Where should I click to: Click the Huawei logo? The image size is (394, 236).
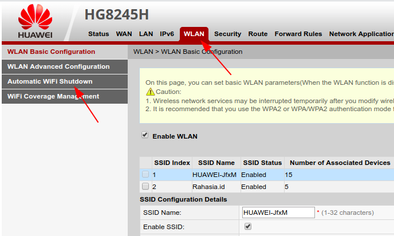[35, 21]
